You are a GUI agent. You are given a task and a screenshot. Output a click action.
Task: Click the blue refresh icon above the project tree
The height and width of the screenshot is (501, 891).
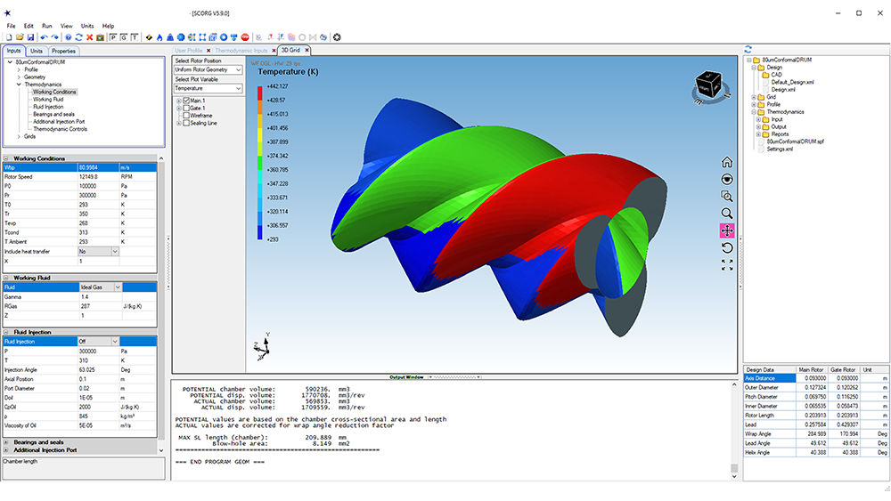coord(748,49)
